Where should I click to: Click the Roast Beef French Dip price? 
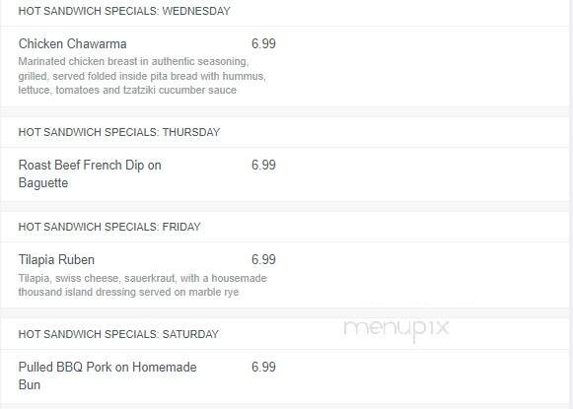[263, 165]
